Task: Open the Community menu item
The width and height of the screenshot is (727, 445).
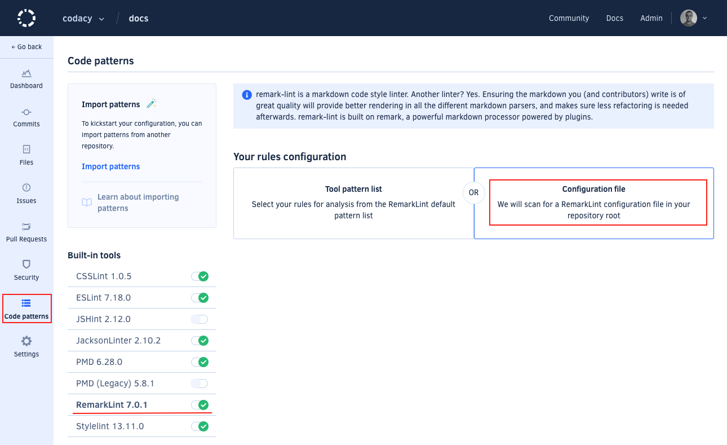Action: click(x=569, y=18)
